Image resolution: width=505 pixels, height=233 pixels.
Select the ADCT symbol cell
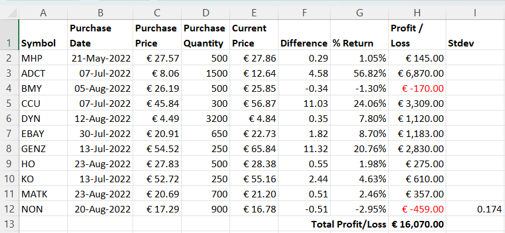tap(43, 73)
